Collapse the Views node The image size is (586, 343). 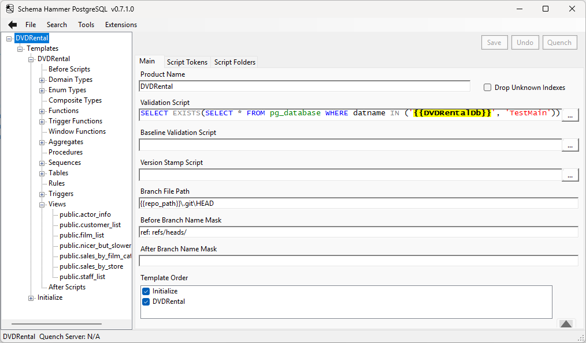coord(42,203)
